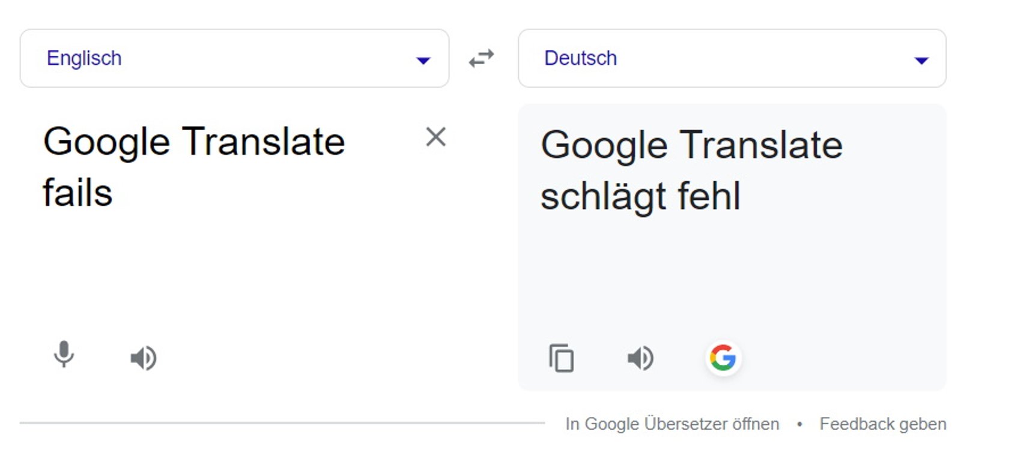1009x459 pixels.
Task: Swap the translation languages
Action: [x=481, y=58]
